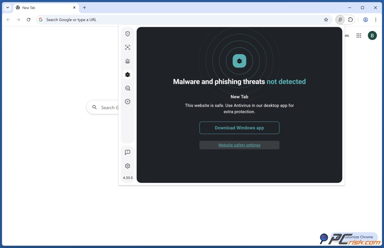This screenshot has height=248, width=384.
Task: Open Google apps grid
Action: (359, 35)
